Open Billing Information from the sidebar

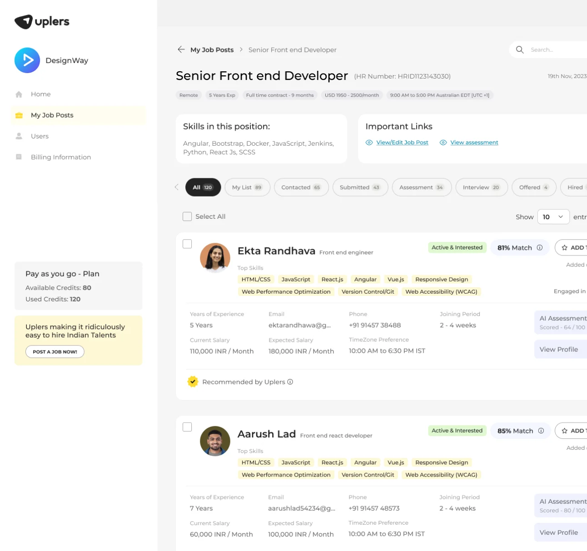(60, 157)
